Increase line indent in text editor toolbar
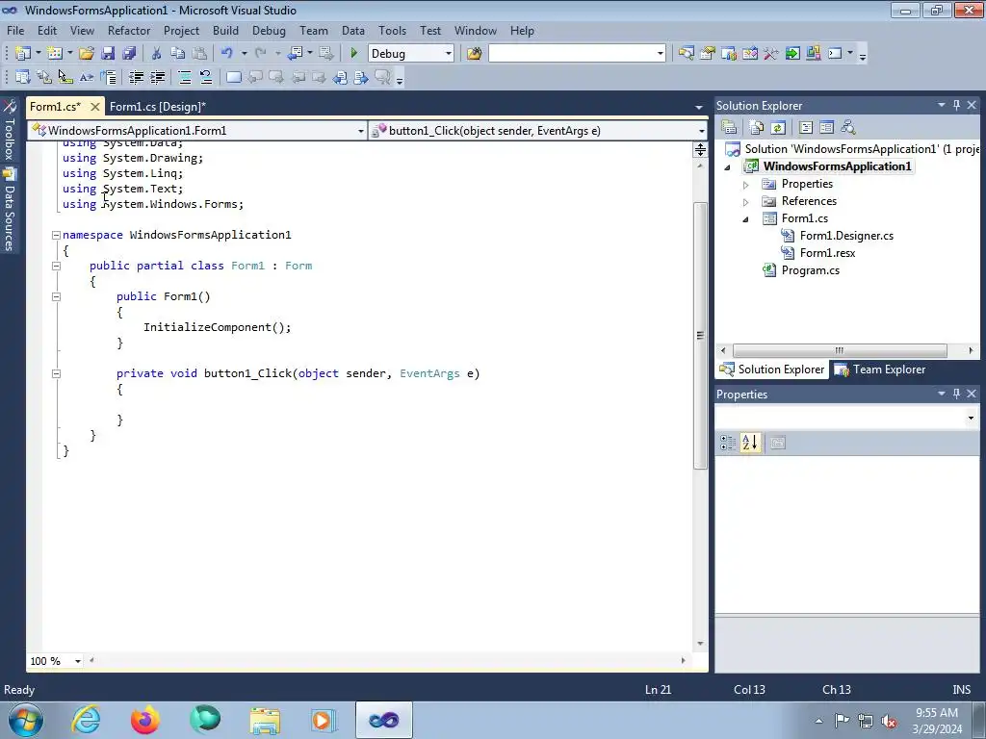Image resolution: width=986 pixels, height=739 pixels. (157, 77)
